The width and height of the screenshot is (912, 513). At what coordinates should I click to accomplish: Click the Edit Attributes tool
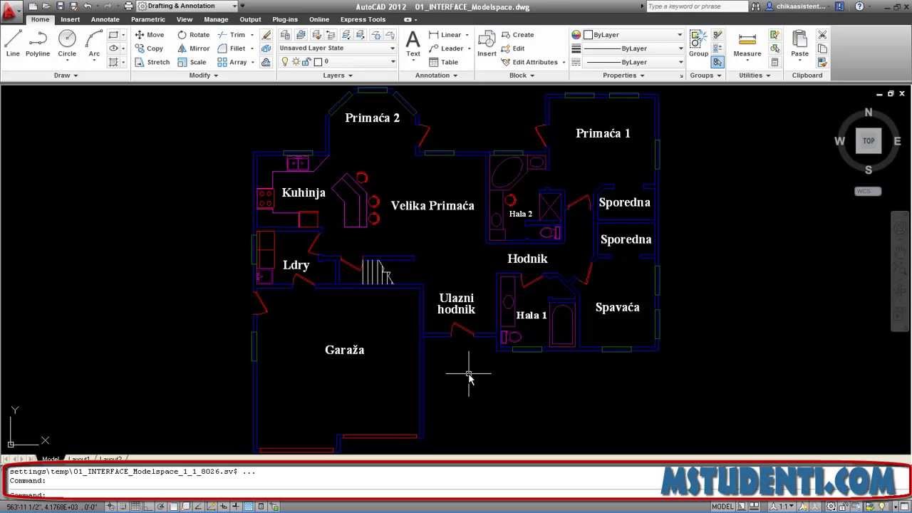(529, 62)
